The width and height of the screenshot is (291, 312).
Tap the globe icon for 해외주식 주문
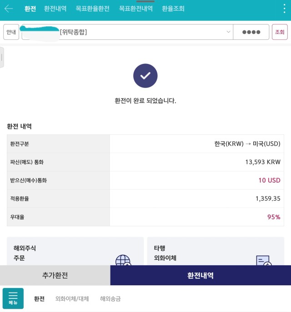point(123,260)
